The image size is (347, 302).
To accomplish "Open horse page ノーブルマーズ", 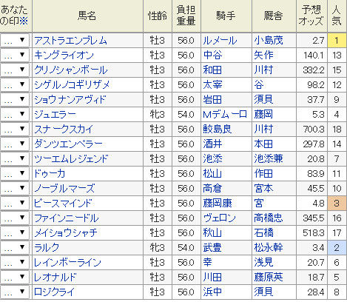I will pos(64,189).
